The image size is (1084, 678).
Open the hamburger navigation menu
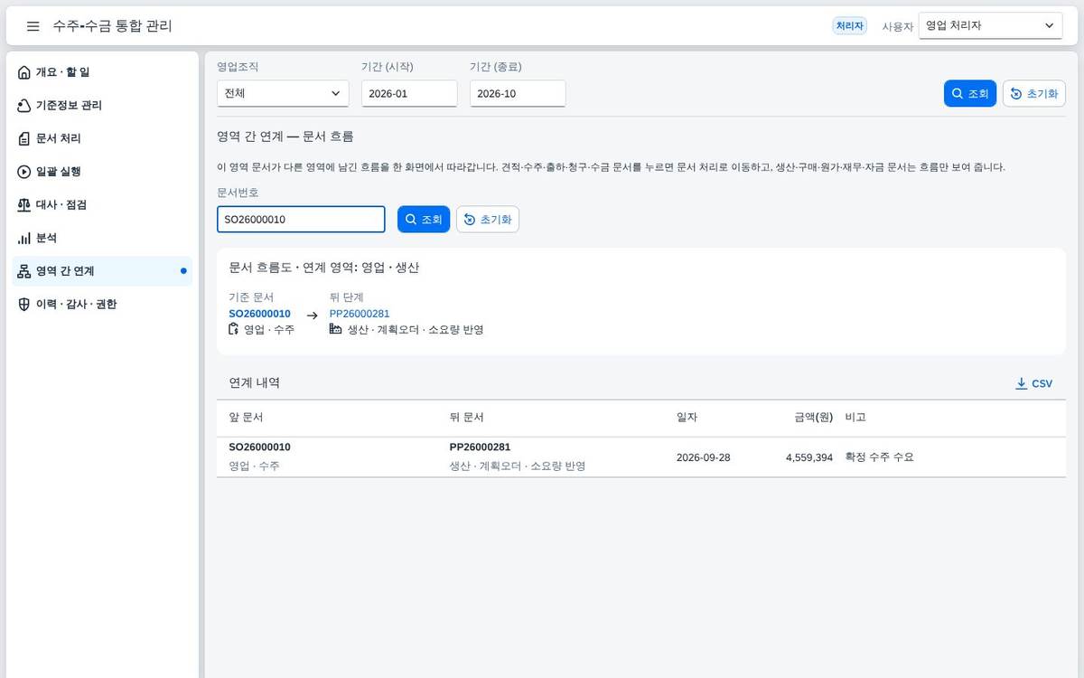point(33,26)
